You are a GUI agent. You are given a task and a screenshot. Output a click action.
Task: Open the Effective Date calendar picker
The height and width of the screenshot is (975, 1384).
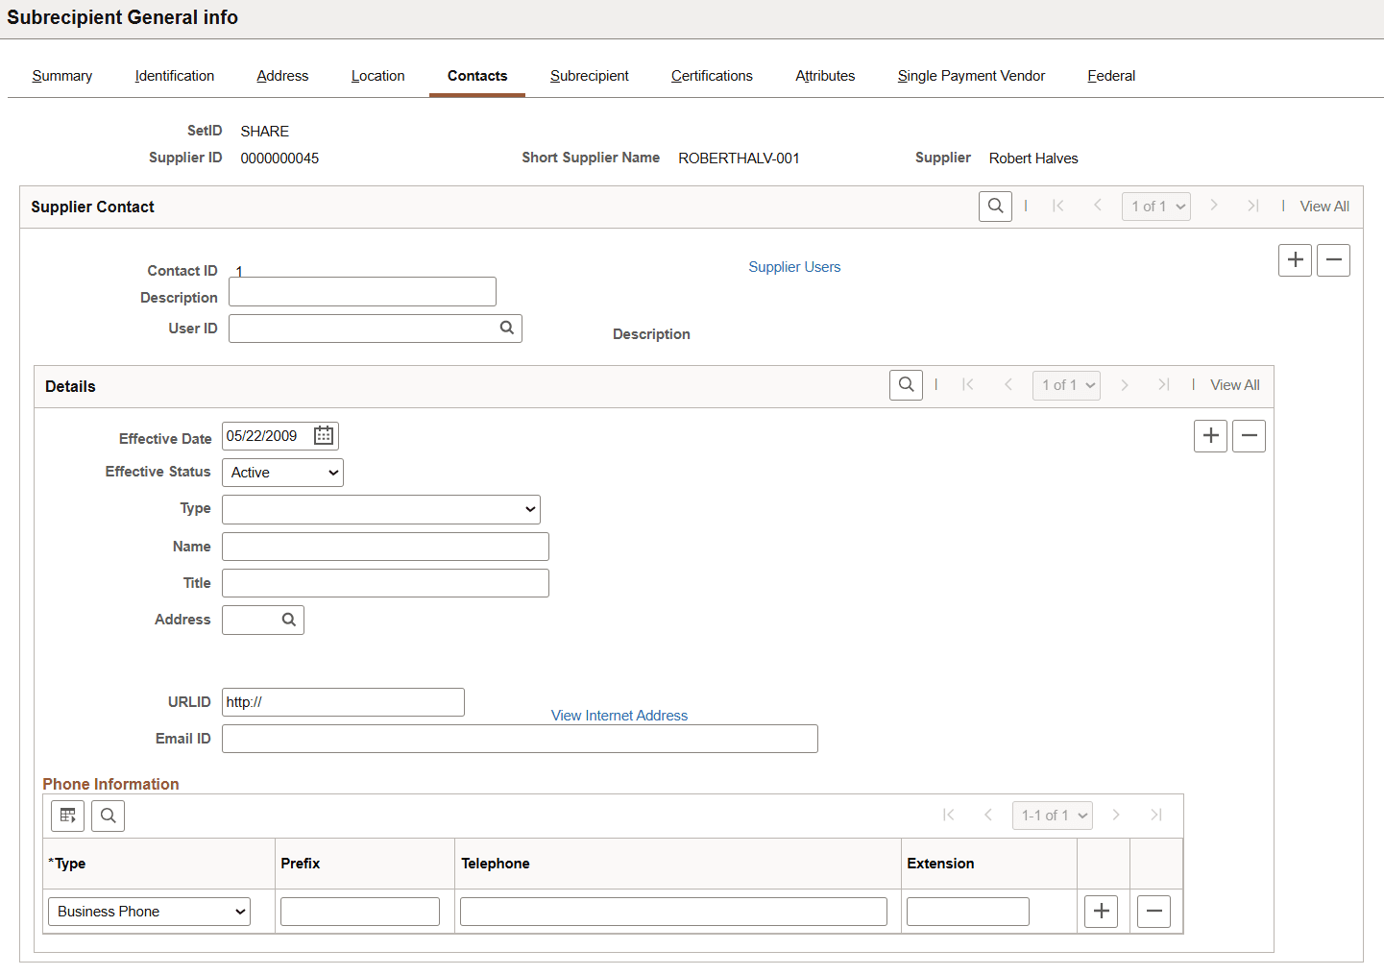(x=324, y=436)
